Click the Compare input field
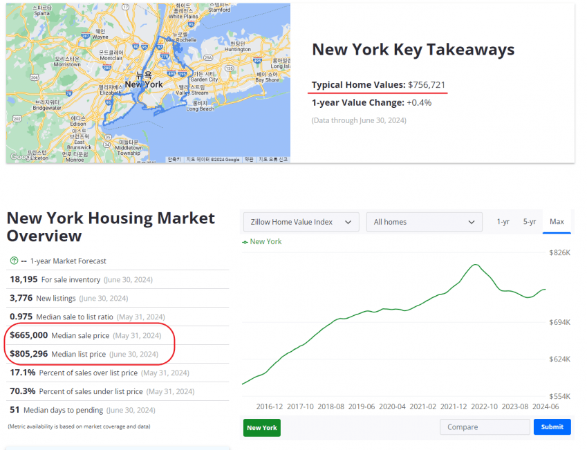The image size is (587, 450). (x=484, y=427)
